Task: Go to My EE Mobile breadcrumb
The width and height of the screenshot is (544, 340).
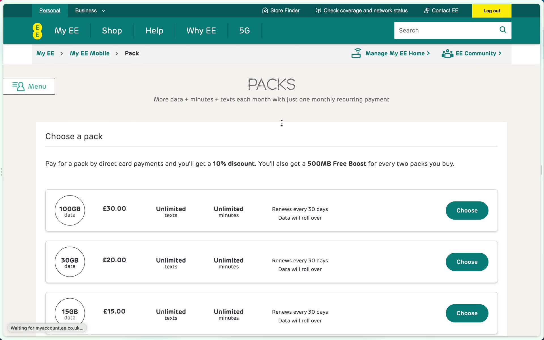Action: pyautogui.click(x=90, y=53)
